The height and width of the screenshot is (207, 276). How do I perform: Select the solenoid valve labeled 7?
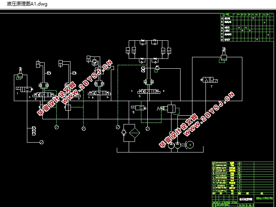tap(209, 80)
